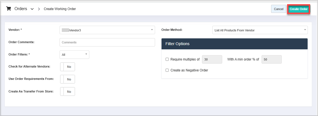Click the min order percent field
The width and height of the screenshot is (318, 116).
tap(271, 59)
